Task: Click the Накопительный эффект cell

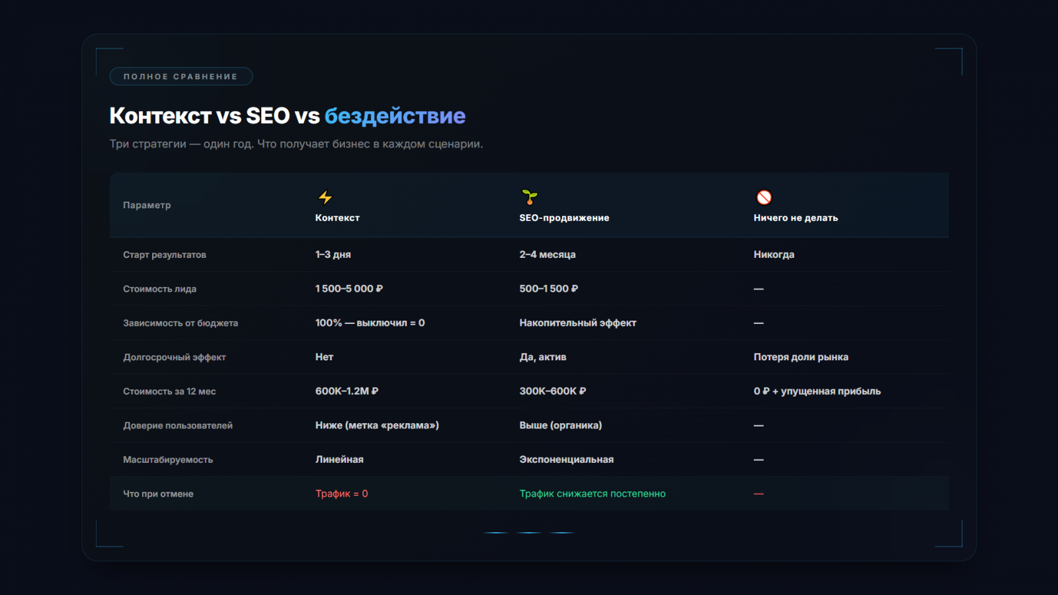Action: [x=577, y=323]
